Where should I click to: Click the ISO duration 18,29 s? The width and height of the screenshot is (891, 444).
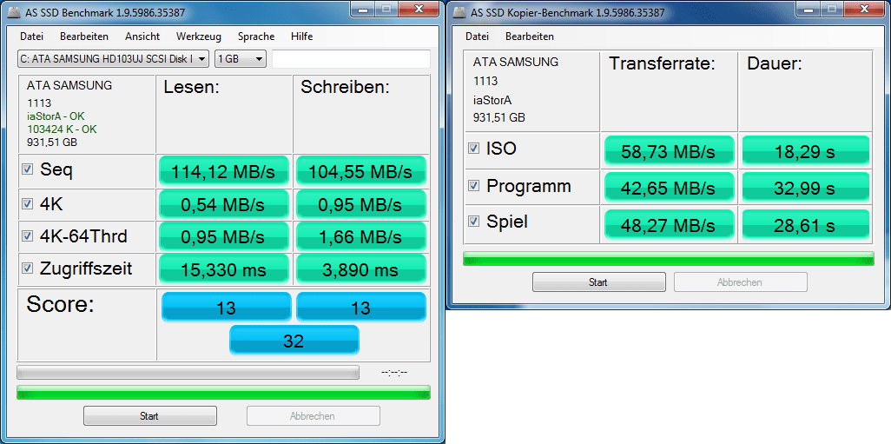[806, 150]
